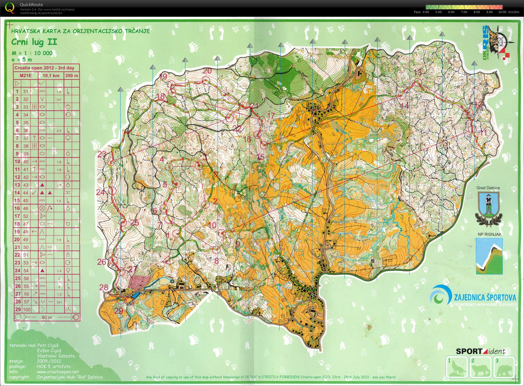This screenshot has height=386, width=524.
Task: Select the bear icon numbered 3
Action: pos(504,367)
